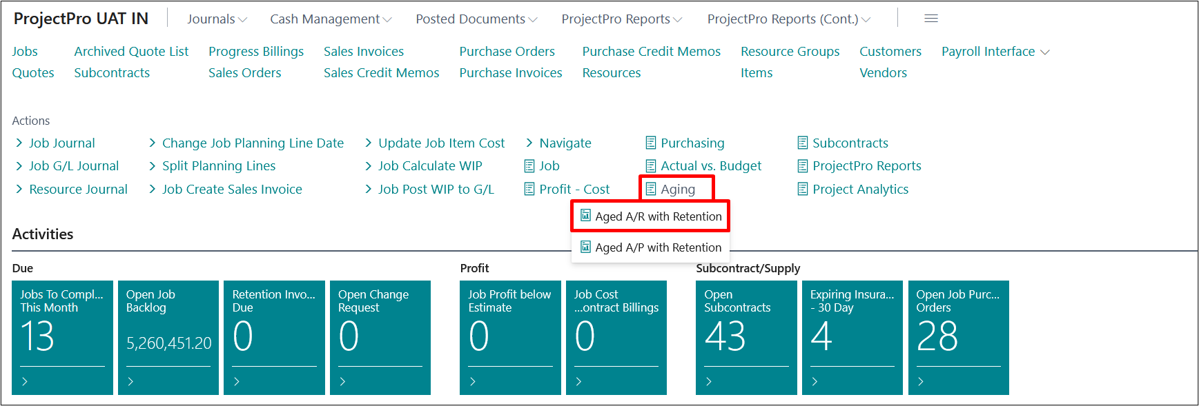Screen dimensions: 1199x406
Task: Click the document icon beside Project Analytics
Action: (x=802, y=189)
